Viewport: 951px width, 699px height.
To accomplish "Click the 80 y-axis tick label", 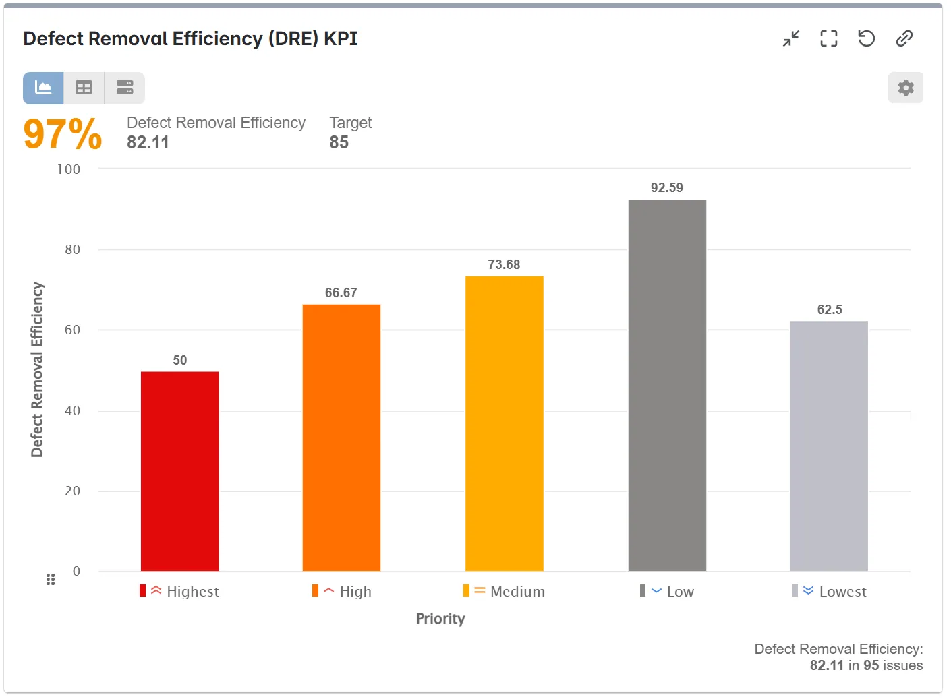I will pyautogui.click(x=73, y=249).
